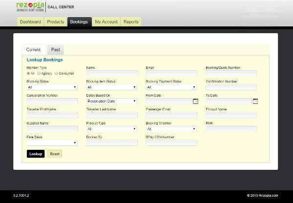The height and width of the screenshot is (203, 293).
Task: Open the Fare Basis dropdown
Action: 52,143
